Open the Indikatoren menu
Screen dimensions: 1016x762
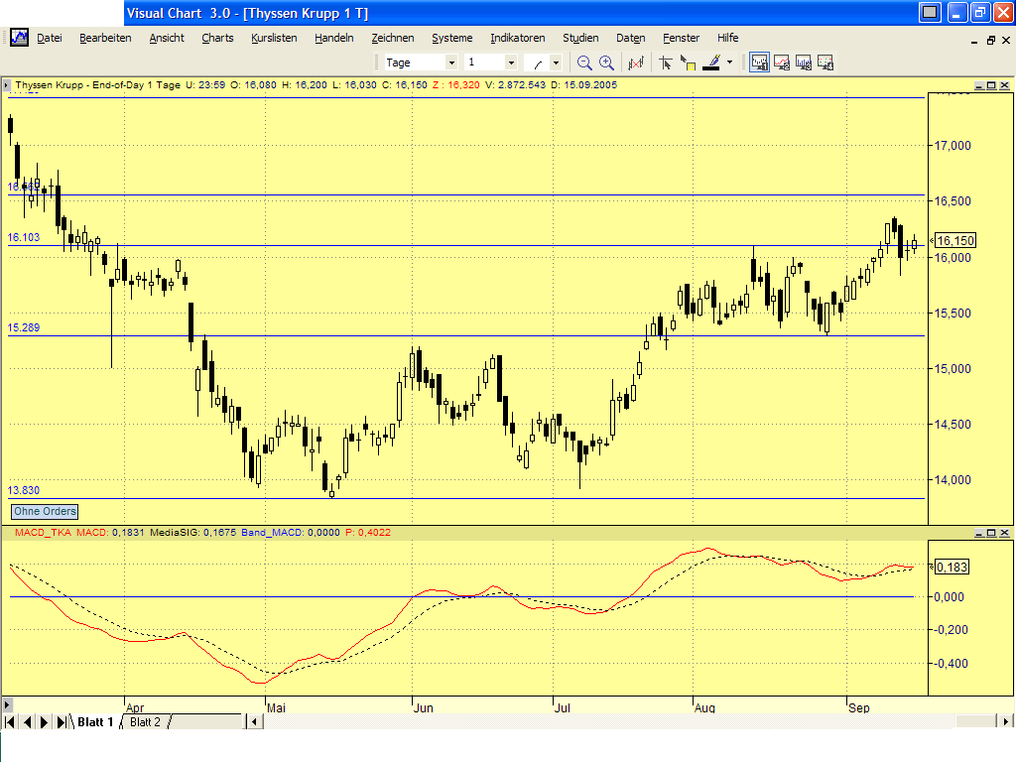(x=517, y=38)
